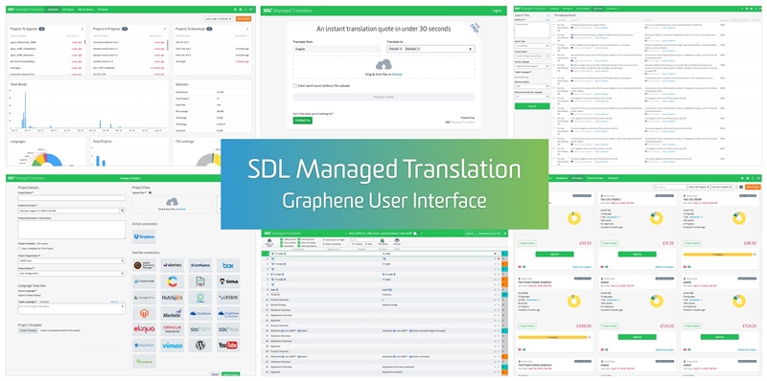Click the Log In link
Screen dimensions: 767x381
pos(497,11)
